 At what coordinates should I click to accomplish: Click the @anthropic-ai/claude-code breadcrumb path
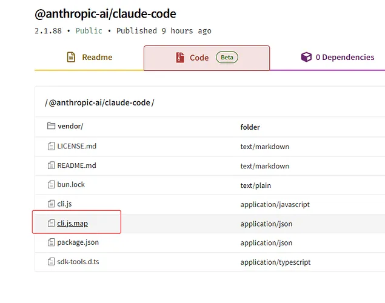[x=99, y=103]
